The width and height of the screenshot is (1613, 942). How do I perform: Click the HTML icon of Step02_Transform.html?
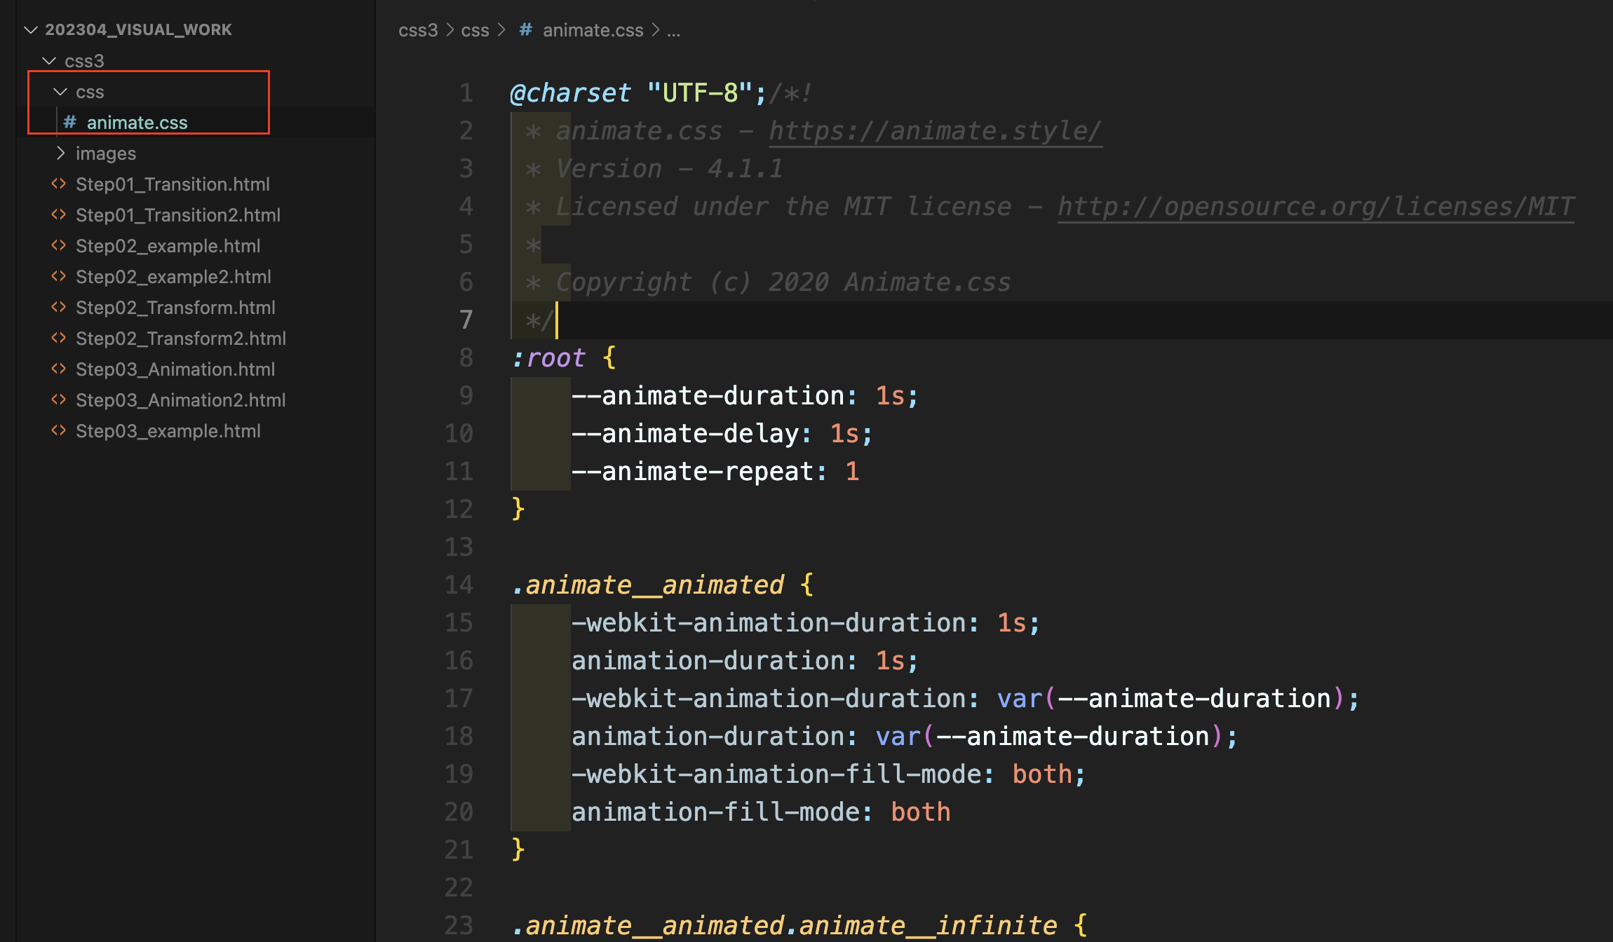pyautogui.click(x=59, y=308)
